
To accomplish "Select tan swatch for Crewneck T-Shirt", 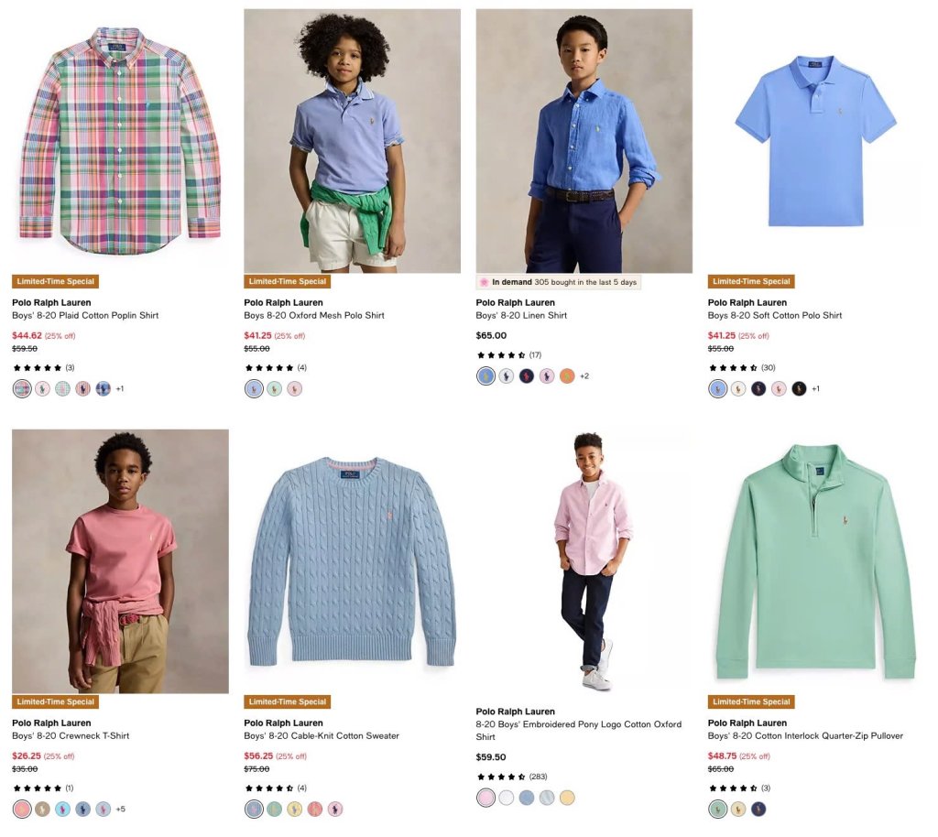I will [42, 809].
